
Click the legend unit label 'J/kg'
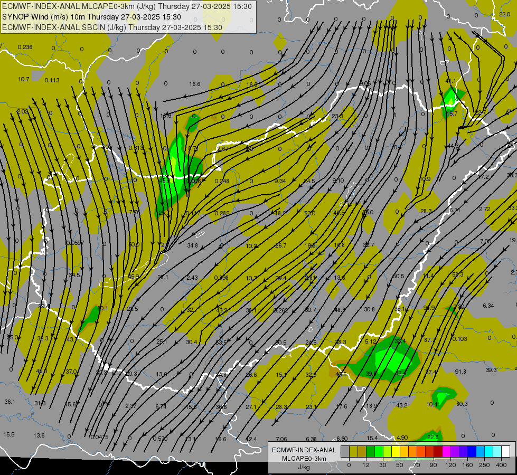304,467
